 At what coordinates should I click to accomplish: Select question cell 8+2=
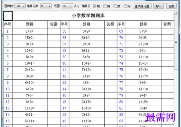(x=30, y=57)
